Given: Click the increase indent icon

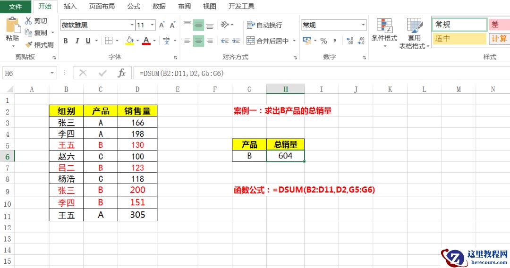Looking at the screenshot, I should click(236, 41).
